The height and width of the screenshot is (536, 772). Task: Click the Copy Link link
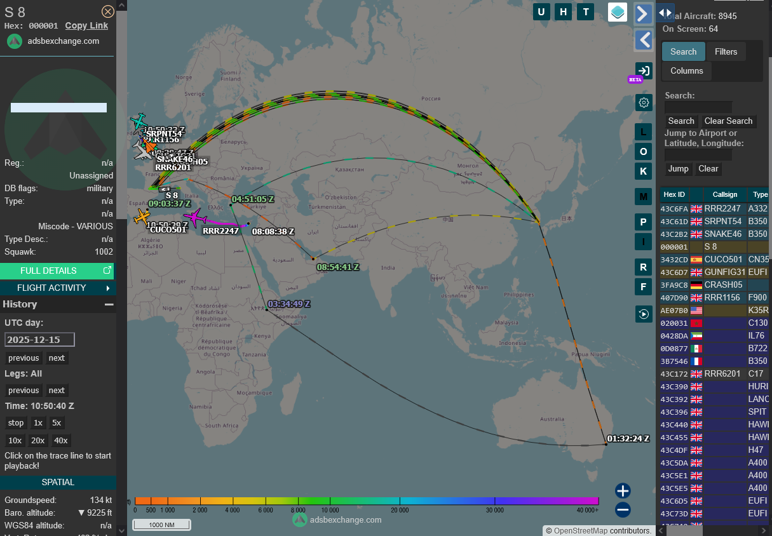(86, 26)
